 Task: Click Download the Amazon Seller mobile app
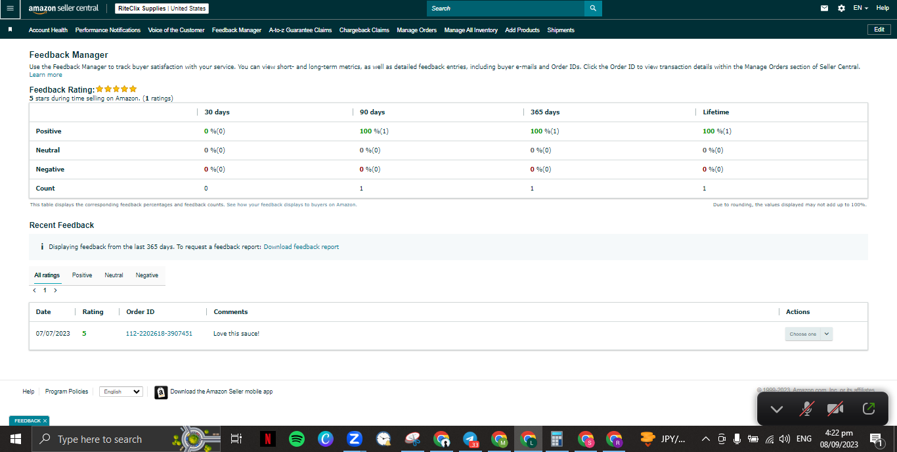point(221,392)
